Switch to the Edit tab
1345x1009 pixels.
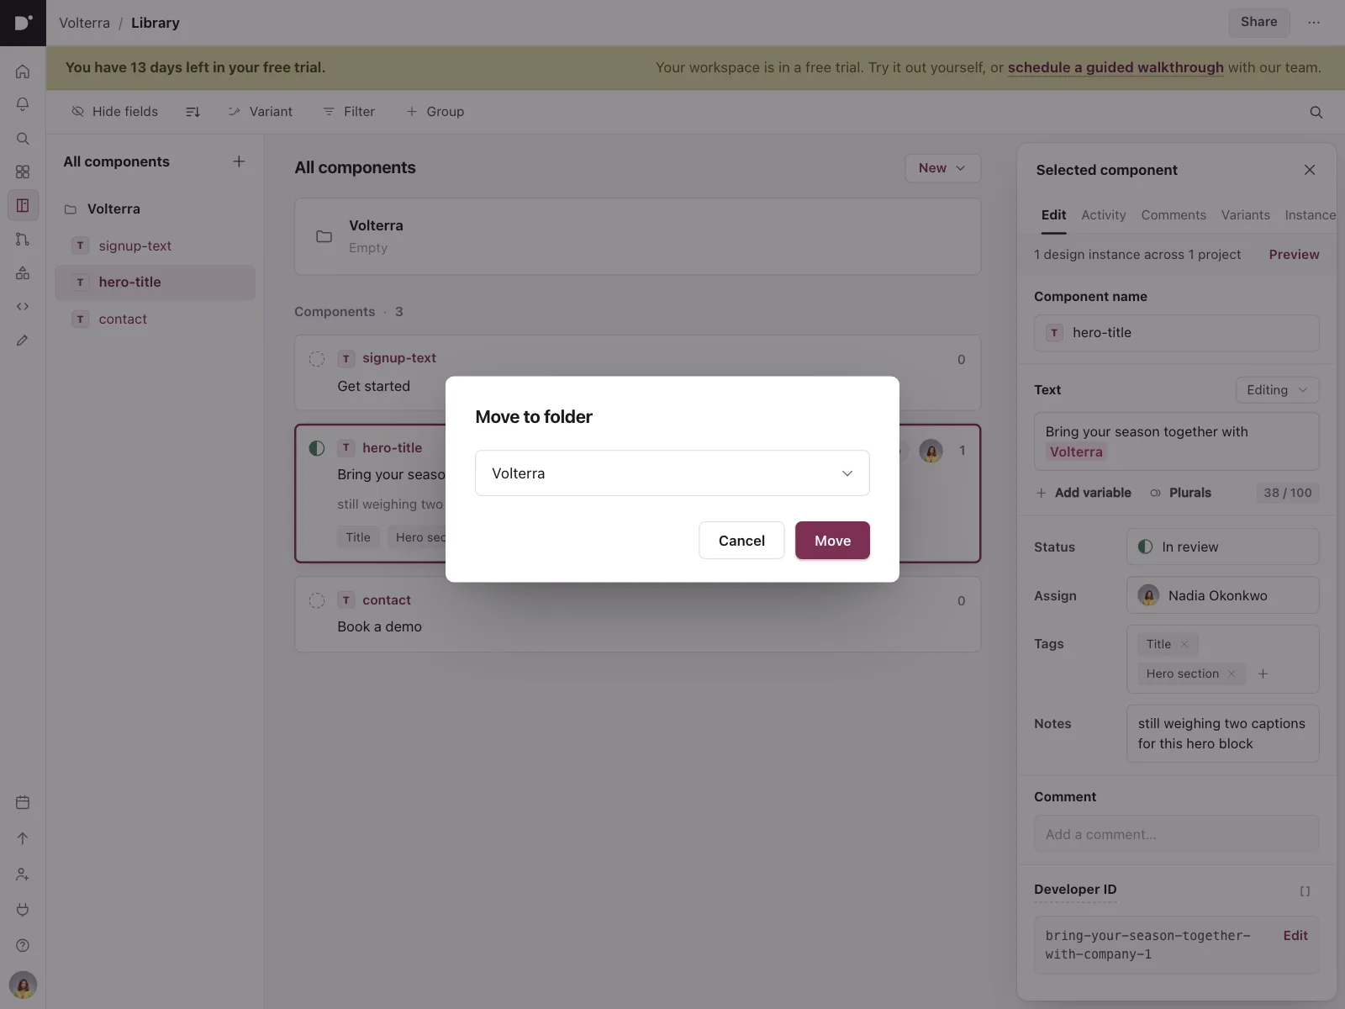(1053, 215)
